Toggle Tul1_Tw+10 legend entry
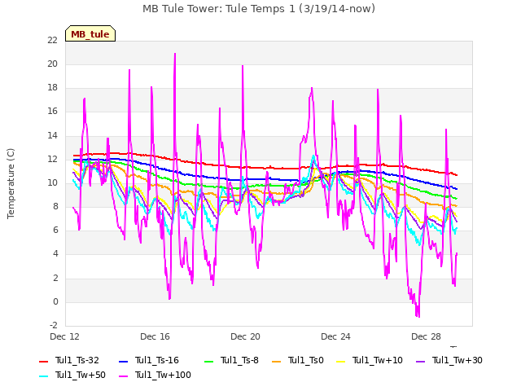This screenshot has height=391, width=521. (370, 360)
